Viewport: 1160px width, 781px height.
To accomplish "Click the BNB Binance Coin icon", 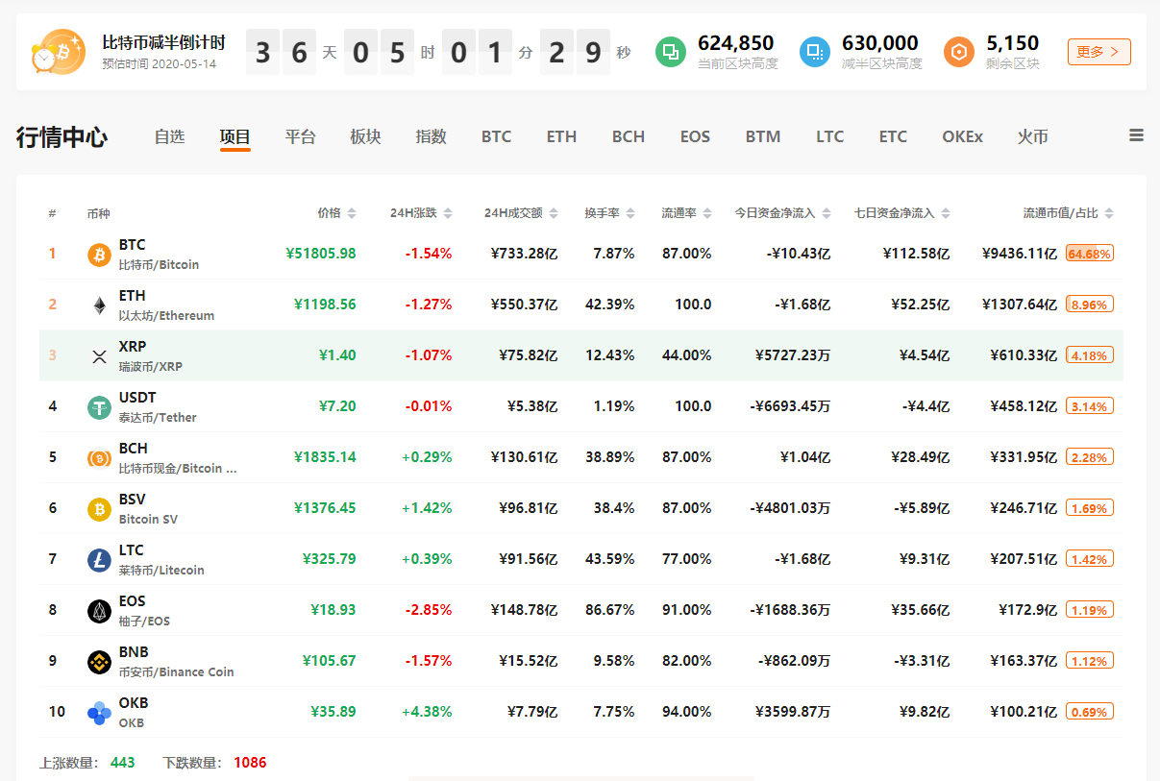I will point(99,662).
